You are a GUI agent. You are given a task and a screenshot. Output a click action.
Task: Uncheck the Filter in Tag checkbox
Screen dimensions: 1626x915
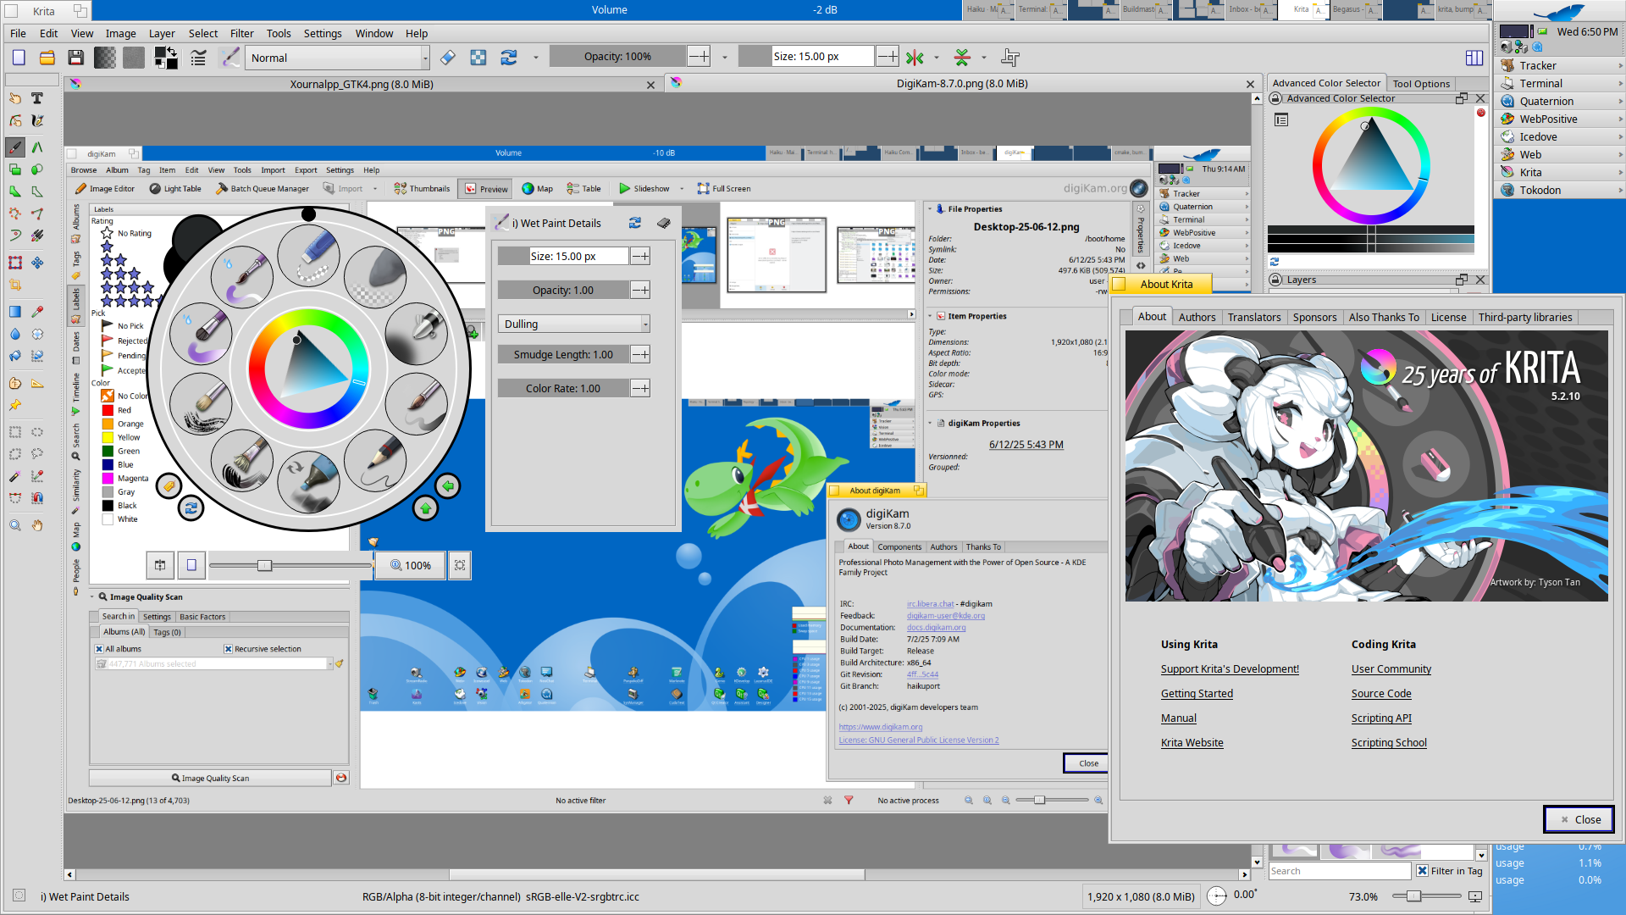point(1423,871)
